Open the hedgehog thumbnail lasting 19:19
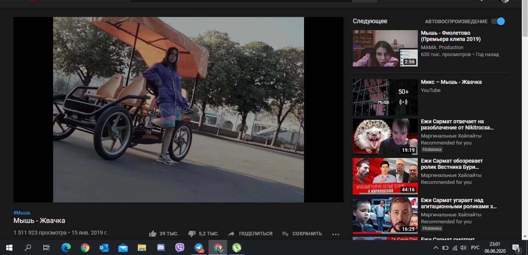This screenshot has width=528, height=255. (x=385, y=137)
